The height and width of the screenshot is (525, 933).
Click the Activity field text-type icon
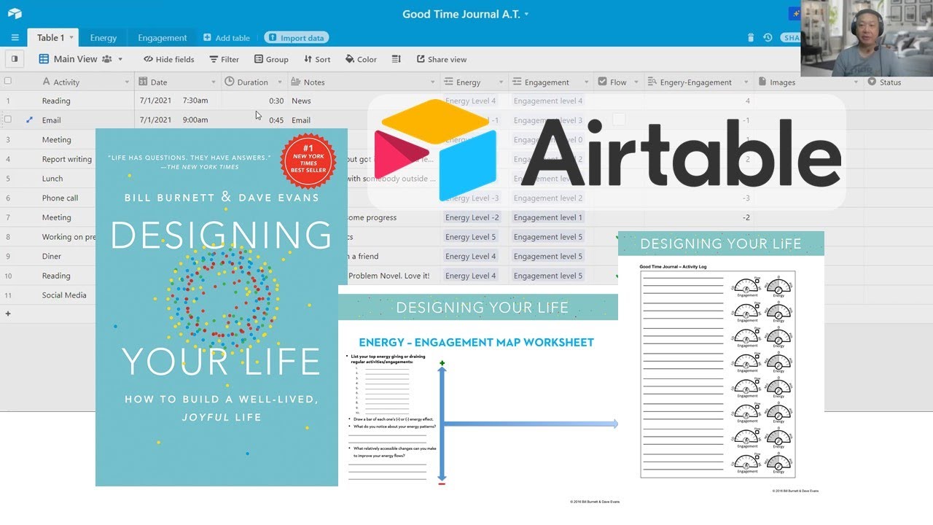47,82
